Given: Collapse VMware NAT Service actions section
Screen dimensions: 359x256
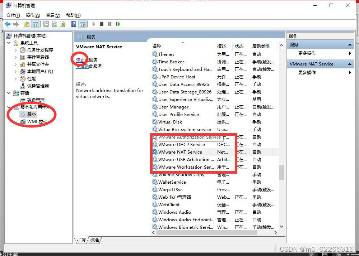Looking at the screenshot, I should (350, 64).
